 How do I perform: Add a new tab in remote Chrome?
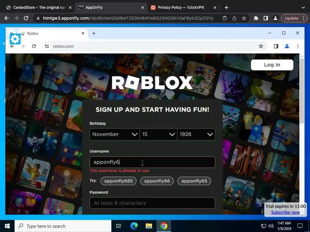pos(94,33)
